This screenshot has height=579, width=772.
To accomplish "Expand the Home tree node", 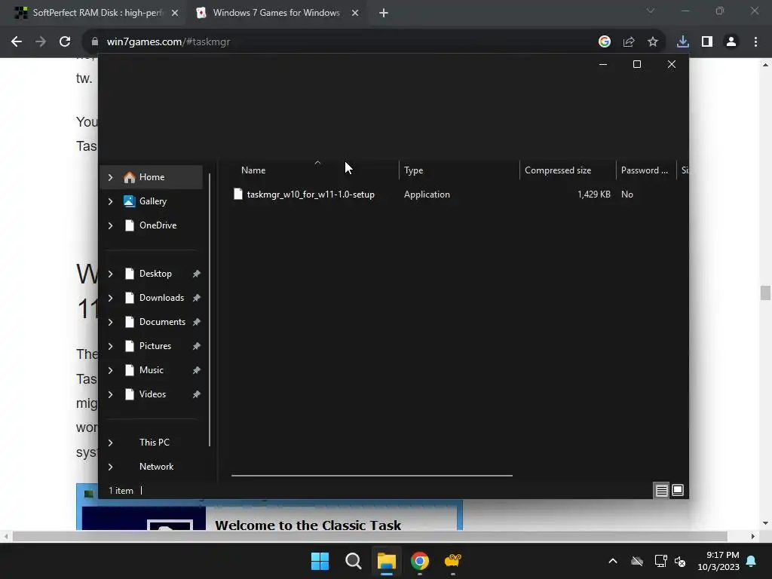I will pos(110,177).
